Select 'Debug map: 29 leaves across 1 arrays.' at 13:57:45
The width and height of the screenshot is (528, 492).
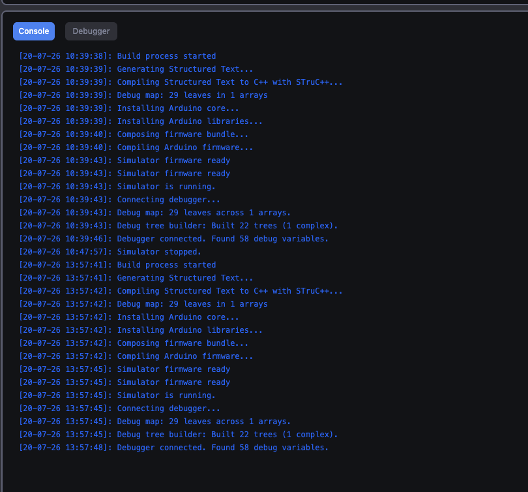tap(155, 422)
